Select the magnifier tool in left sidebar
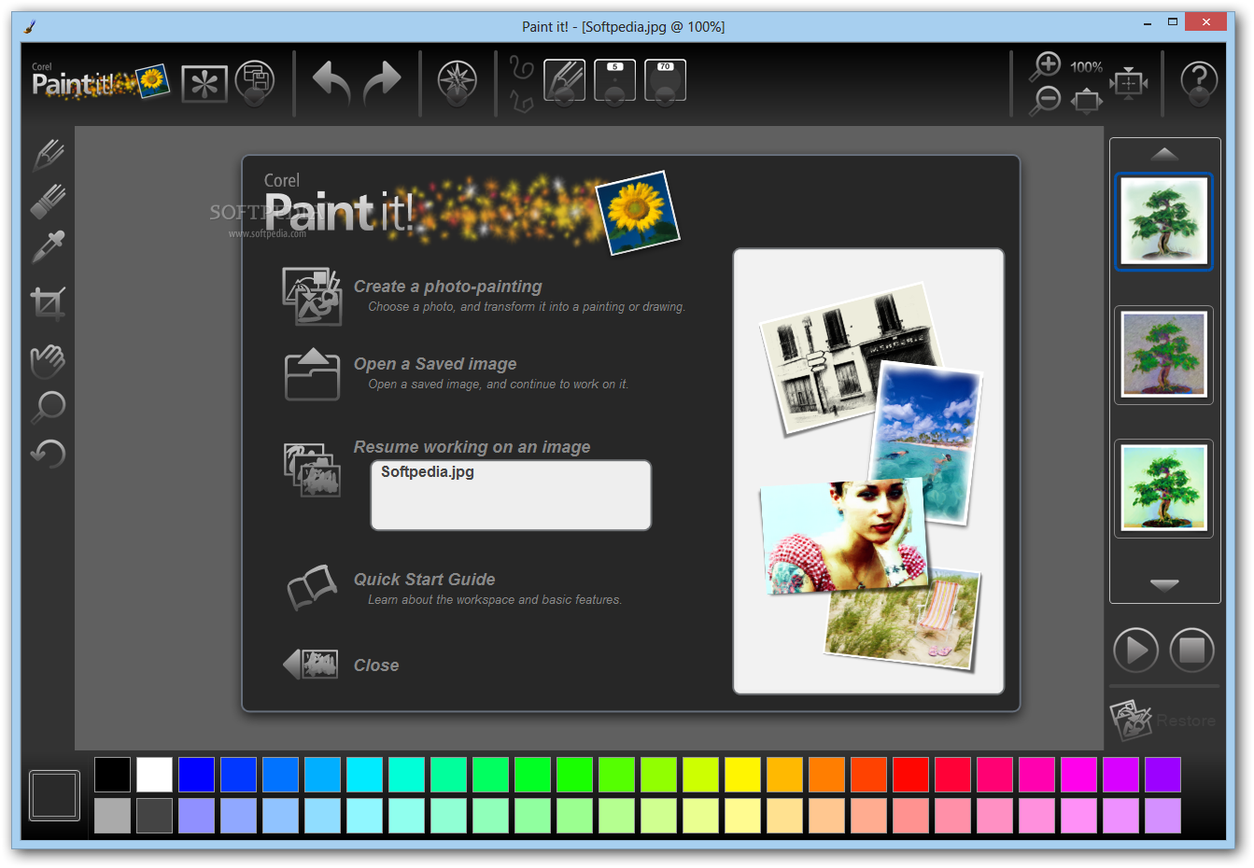The width and height of the screenshot is (1254, 868). (48, 407)
